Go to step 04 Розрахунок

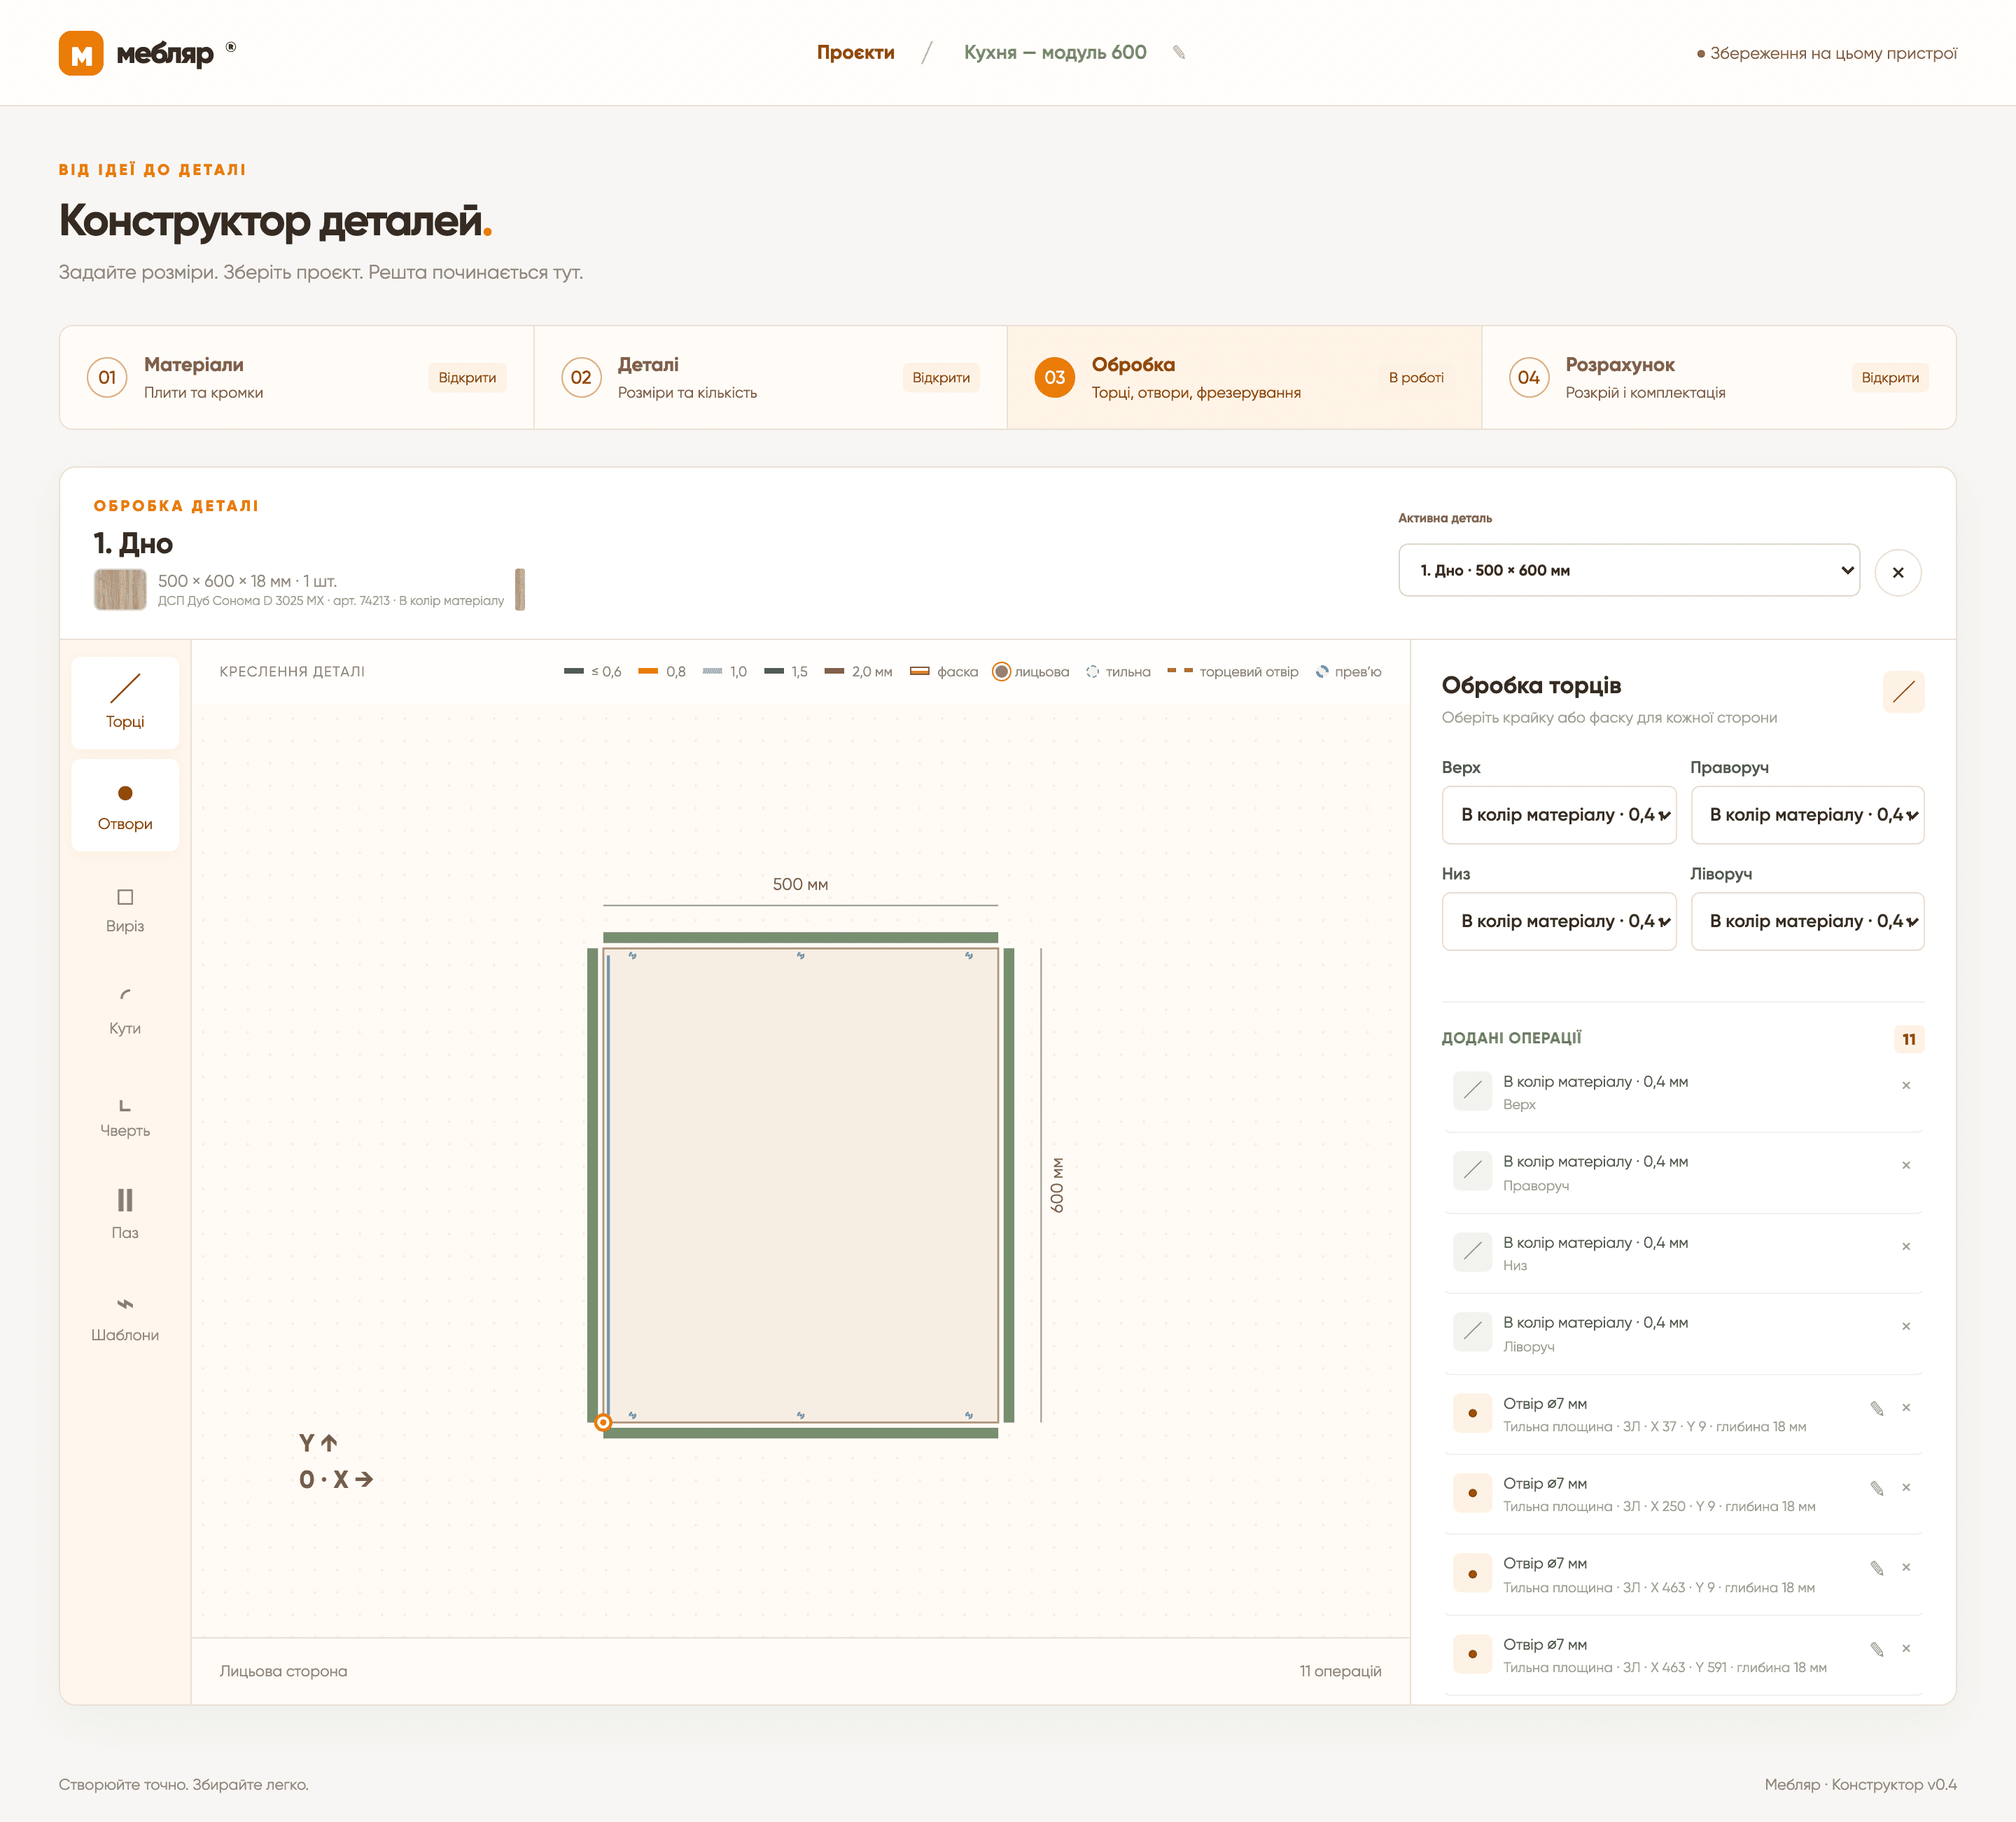point(1718,377)
